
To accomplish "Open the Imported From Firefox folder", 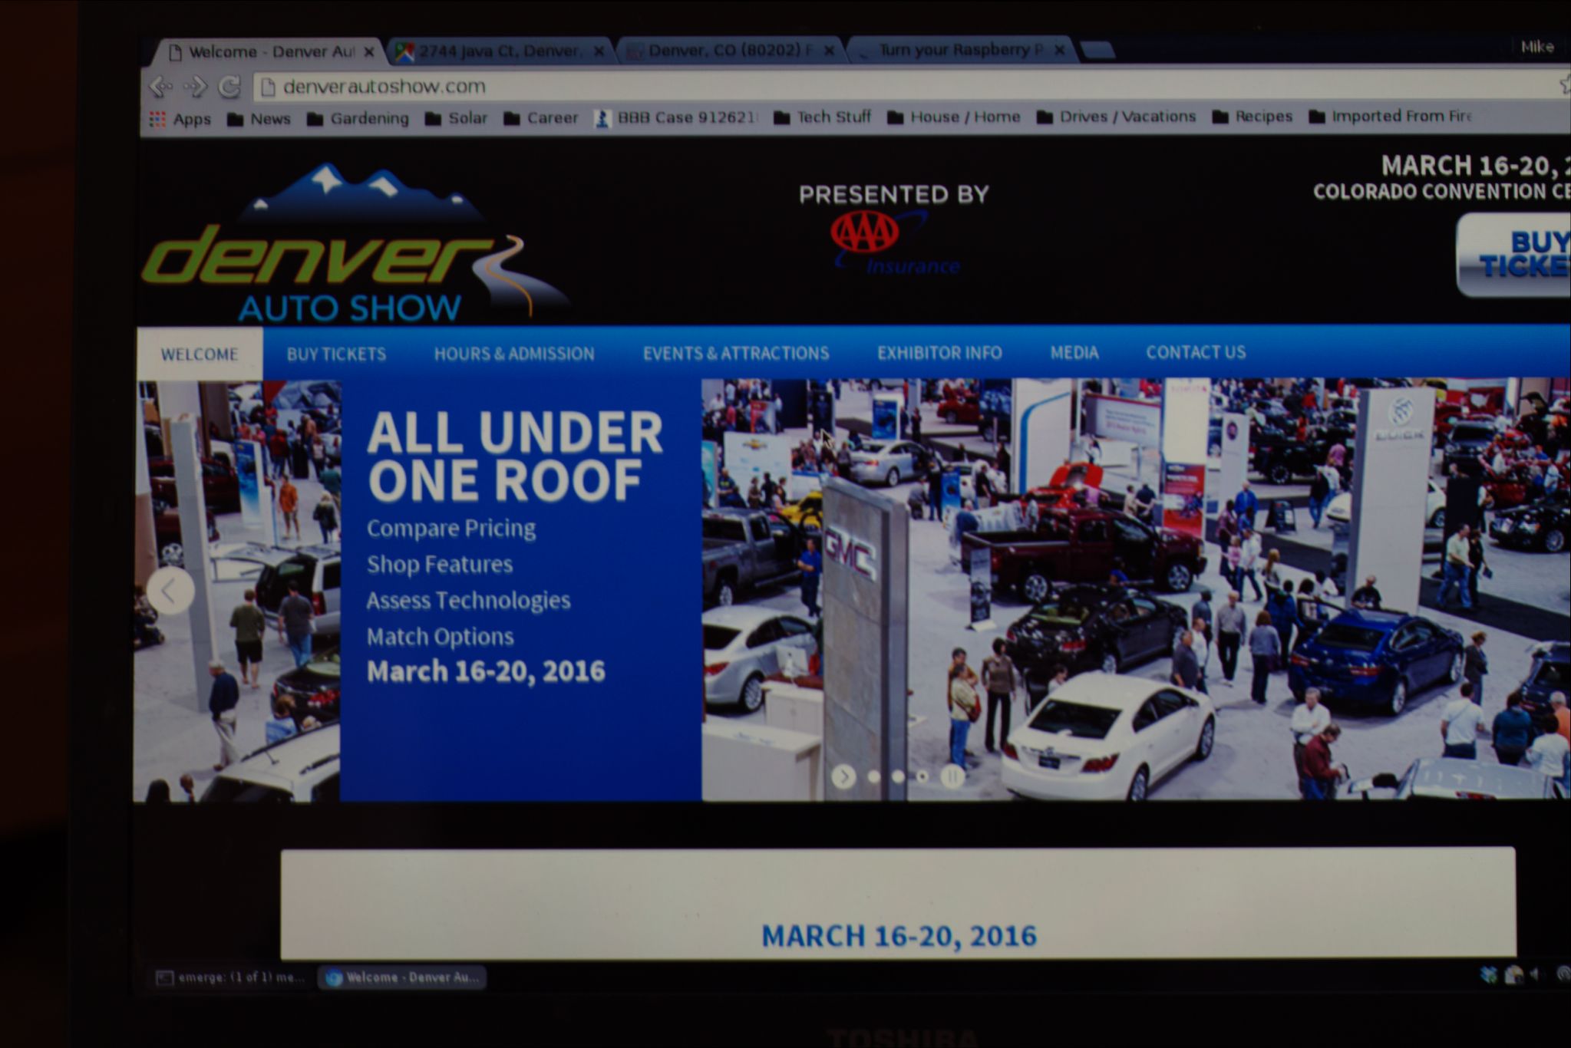I will pos(1391,117).
